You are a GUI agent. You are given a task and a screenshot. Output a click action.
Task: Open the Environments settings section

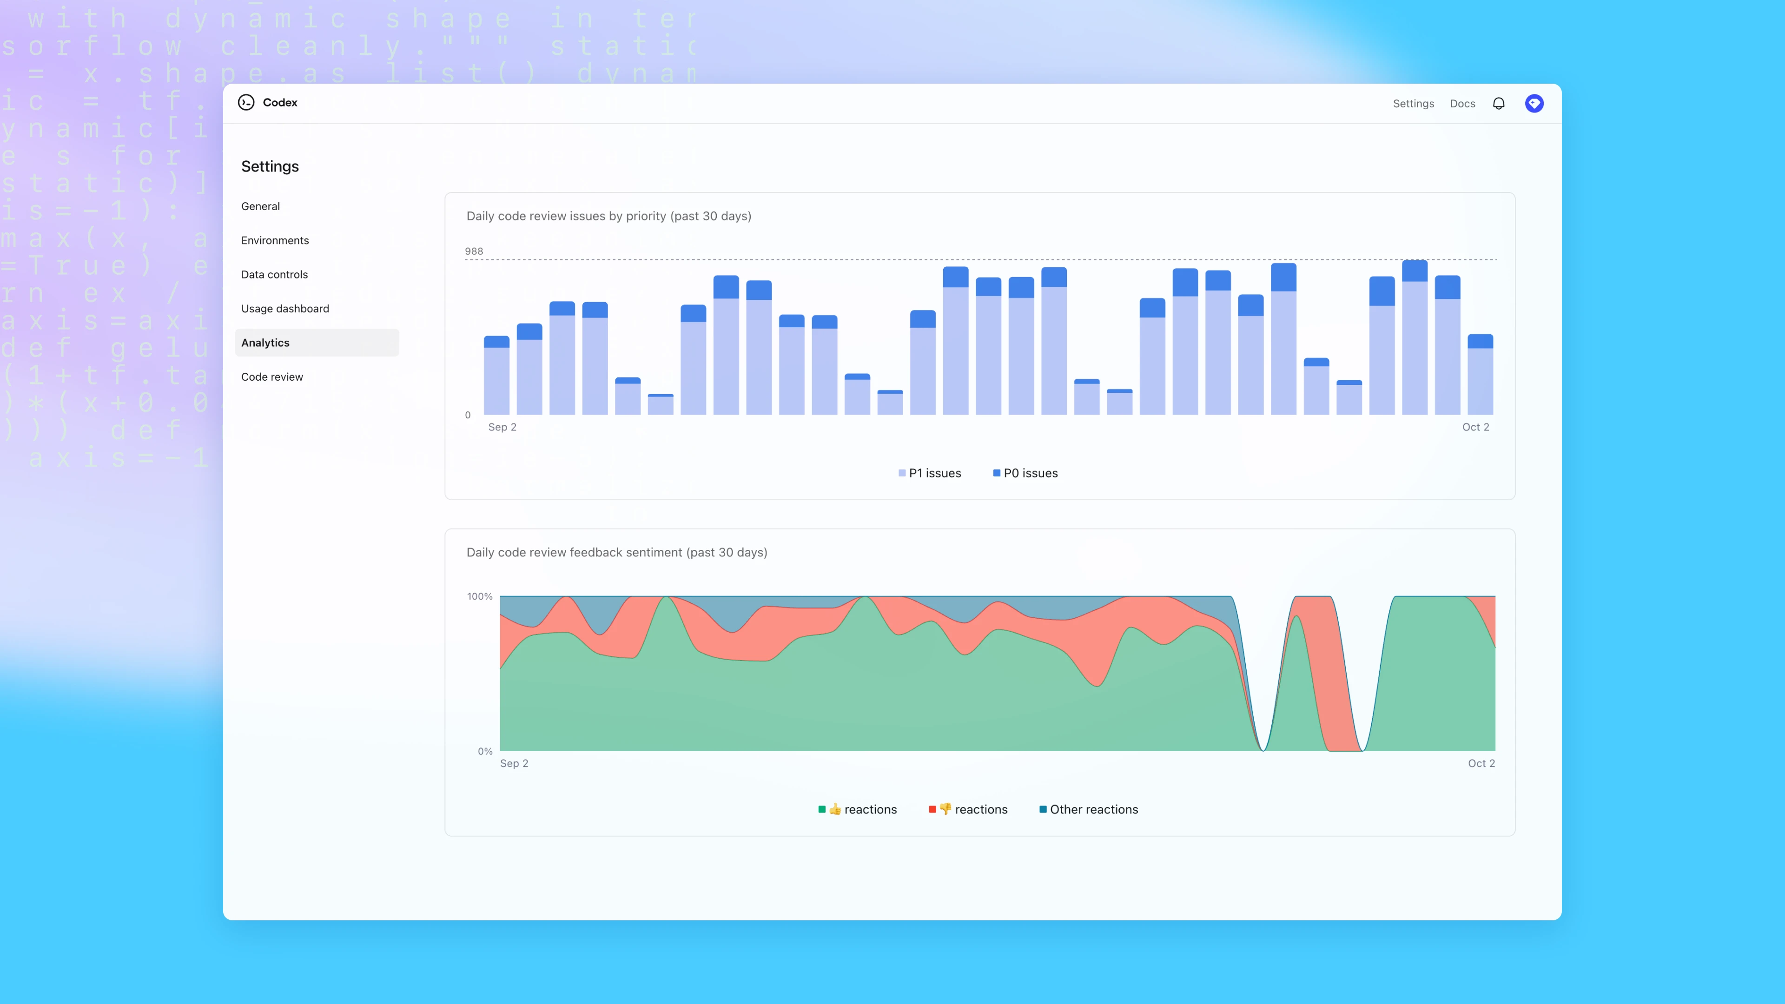click(274, 240)
